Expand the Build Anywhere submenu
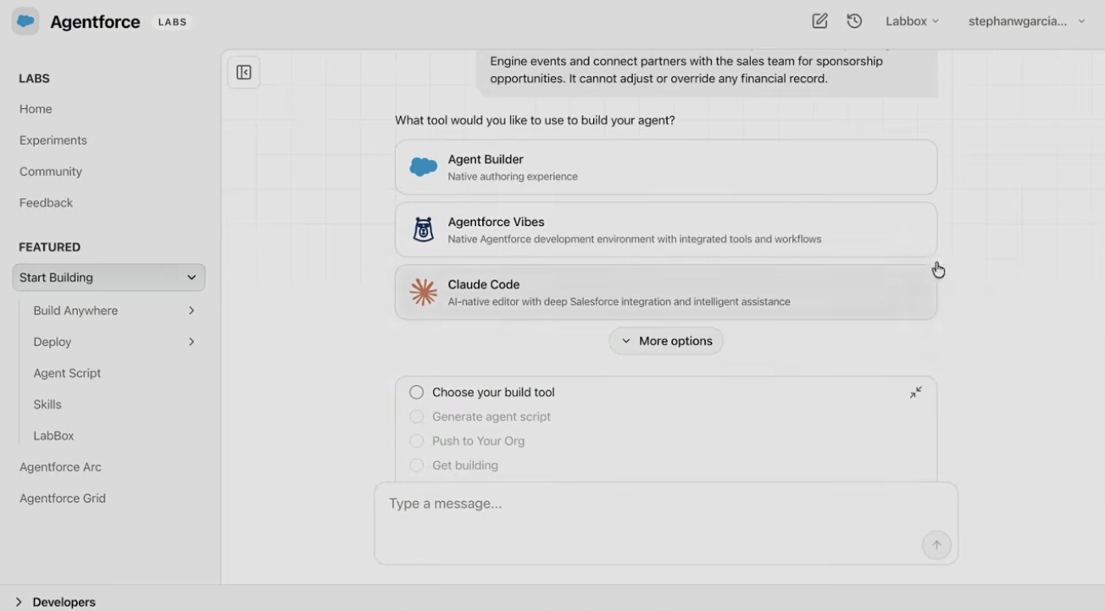Screen dimensions: 1105x611 click(x=192, y=311)
